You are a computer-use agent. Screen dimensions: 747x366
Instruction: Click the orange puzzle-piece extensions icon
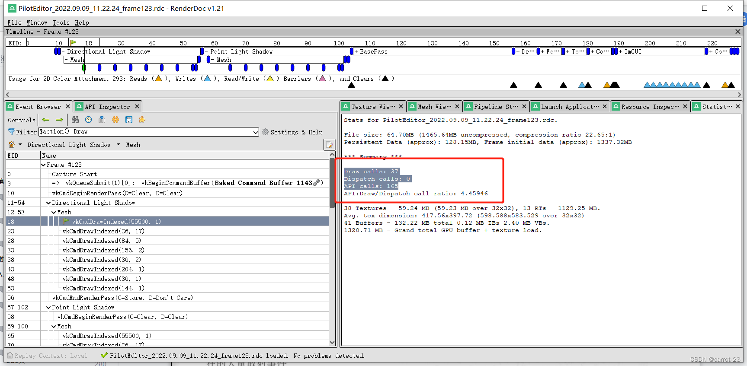click(x=142, y=120)
